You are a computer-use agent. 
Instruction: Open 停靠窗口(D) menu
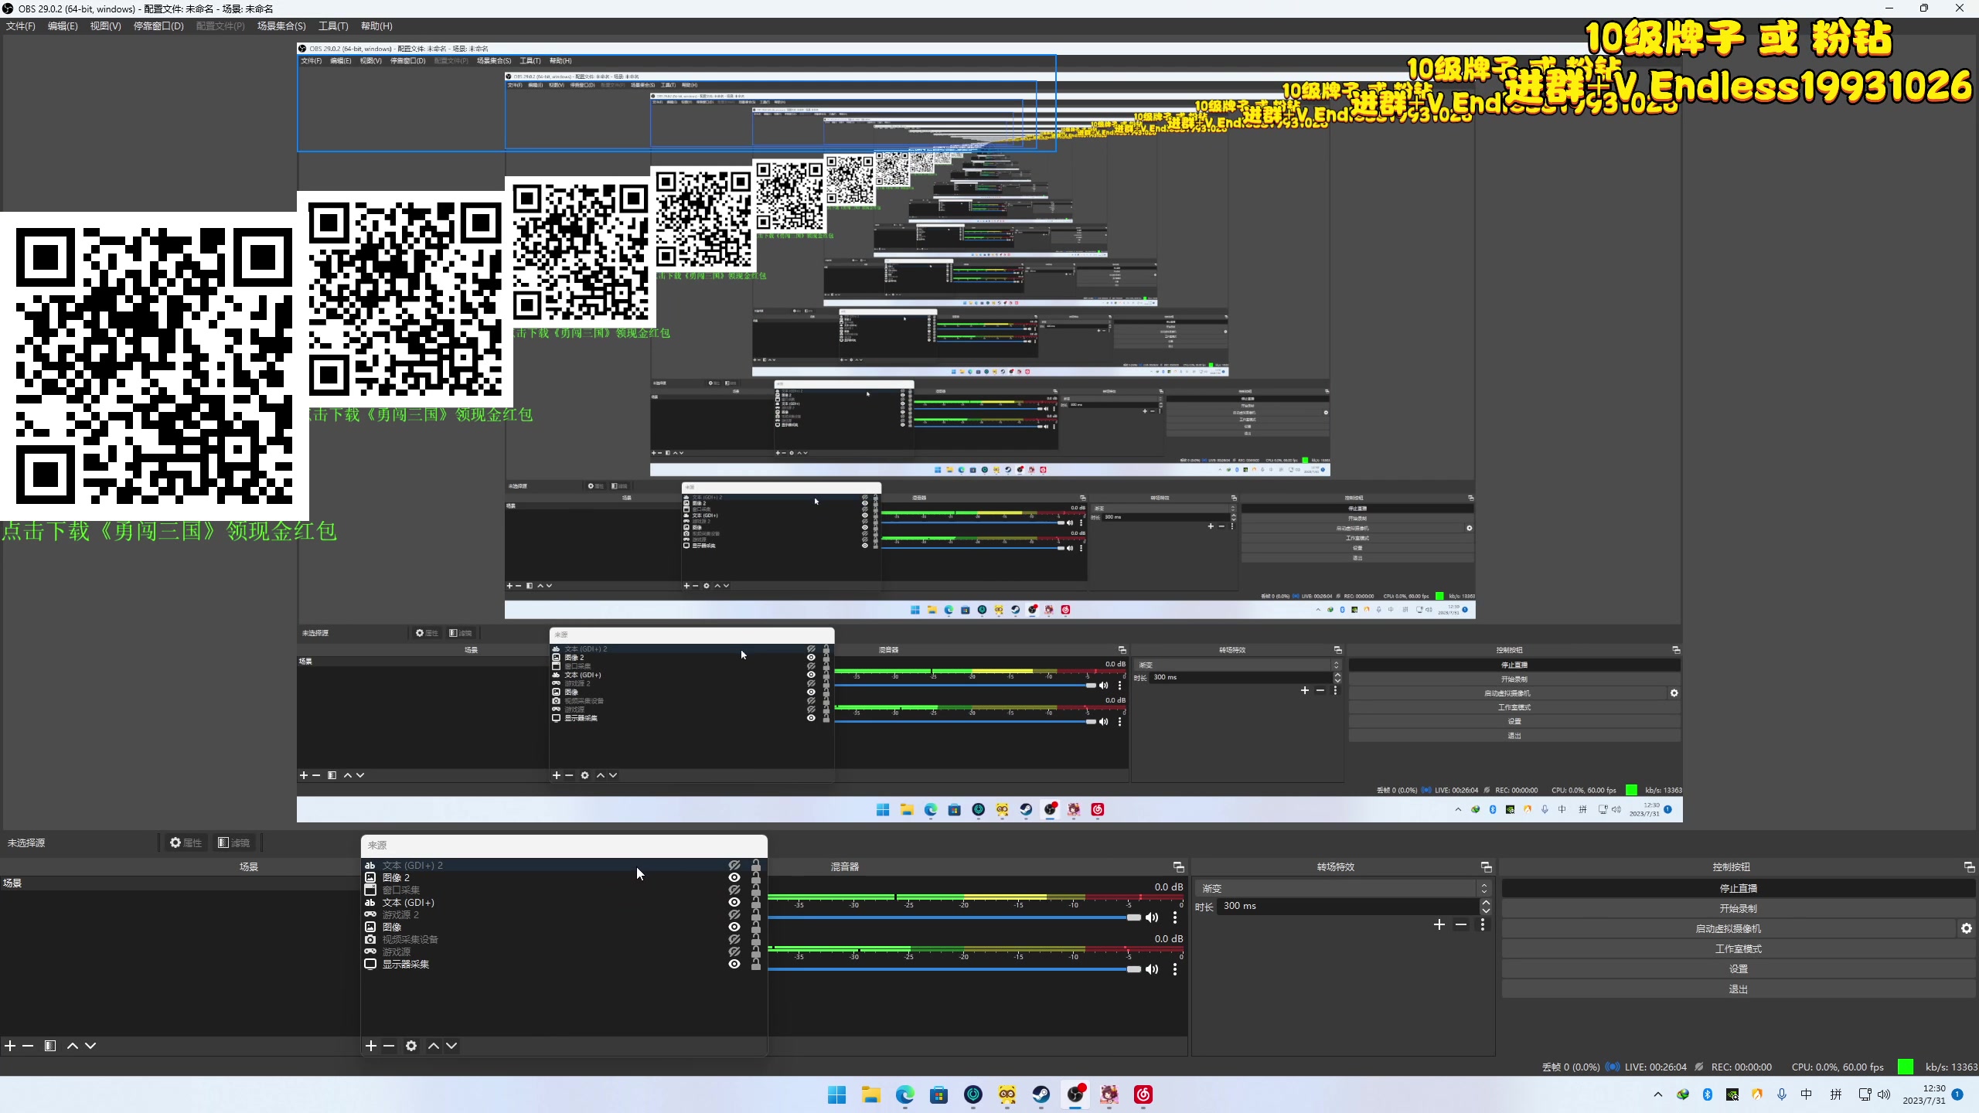[x=158, y=26]
